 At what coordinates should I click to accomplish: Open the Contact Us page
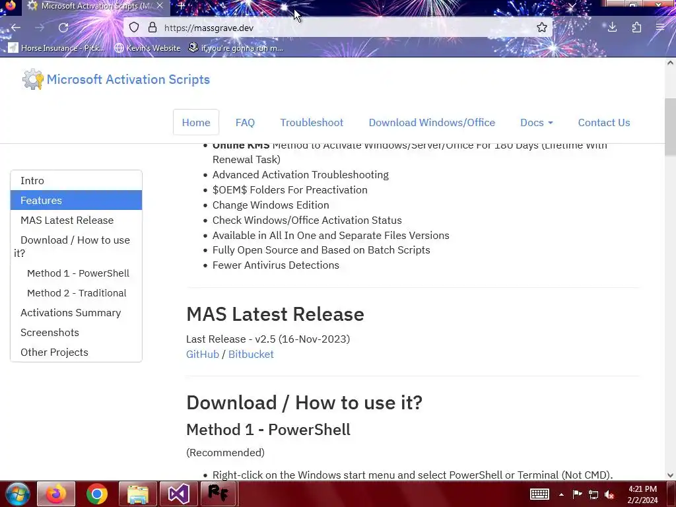[603, 122]
